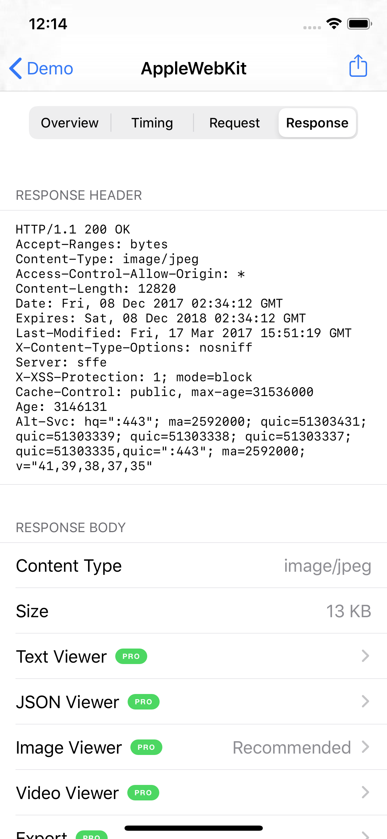
Task: Expand the Video Viewer row chevron
Action: (365, 793)
